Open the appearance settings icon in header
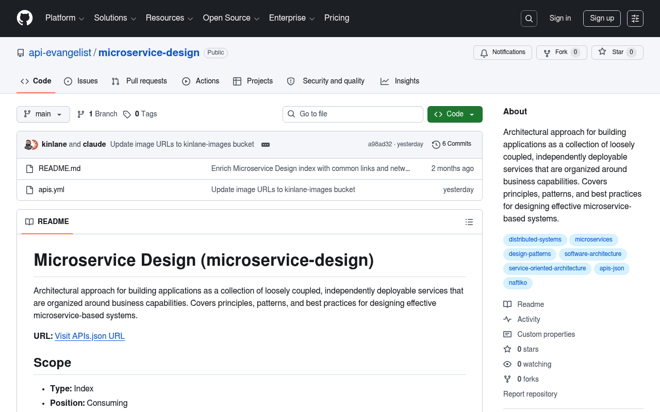Screen dimensions: 660x412 (x=635, y=19)
